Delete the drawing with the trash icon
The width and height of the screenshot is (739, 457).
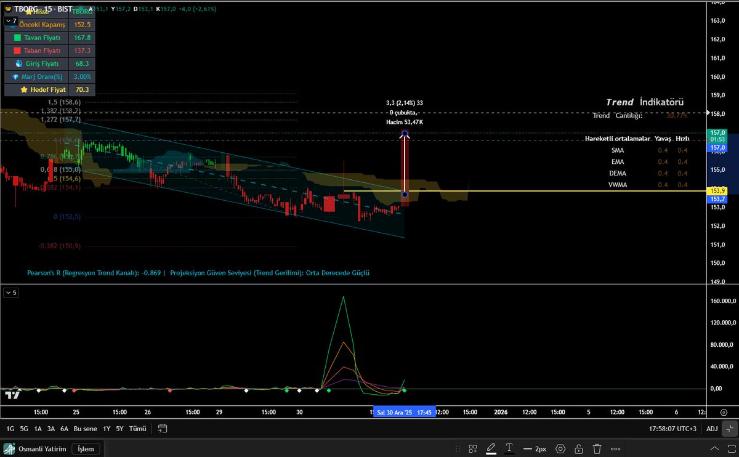597,448
